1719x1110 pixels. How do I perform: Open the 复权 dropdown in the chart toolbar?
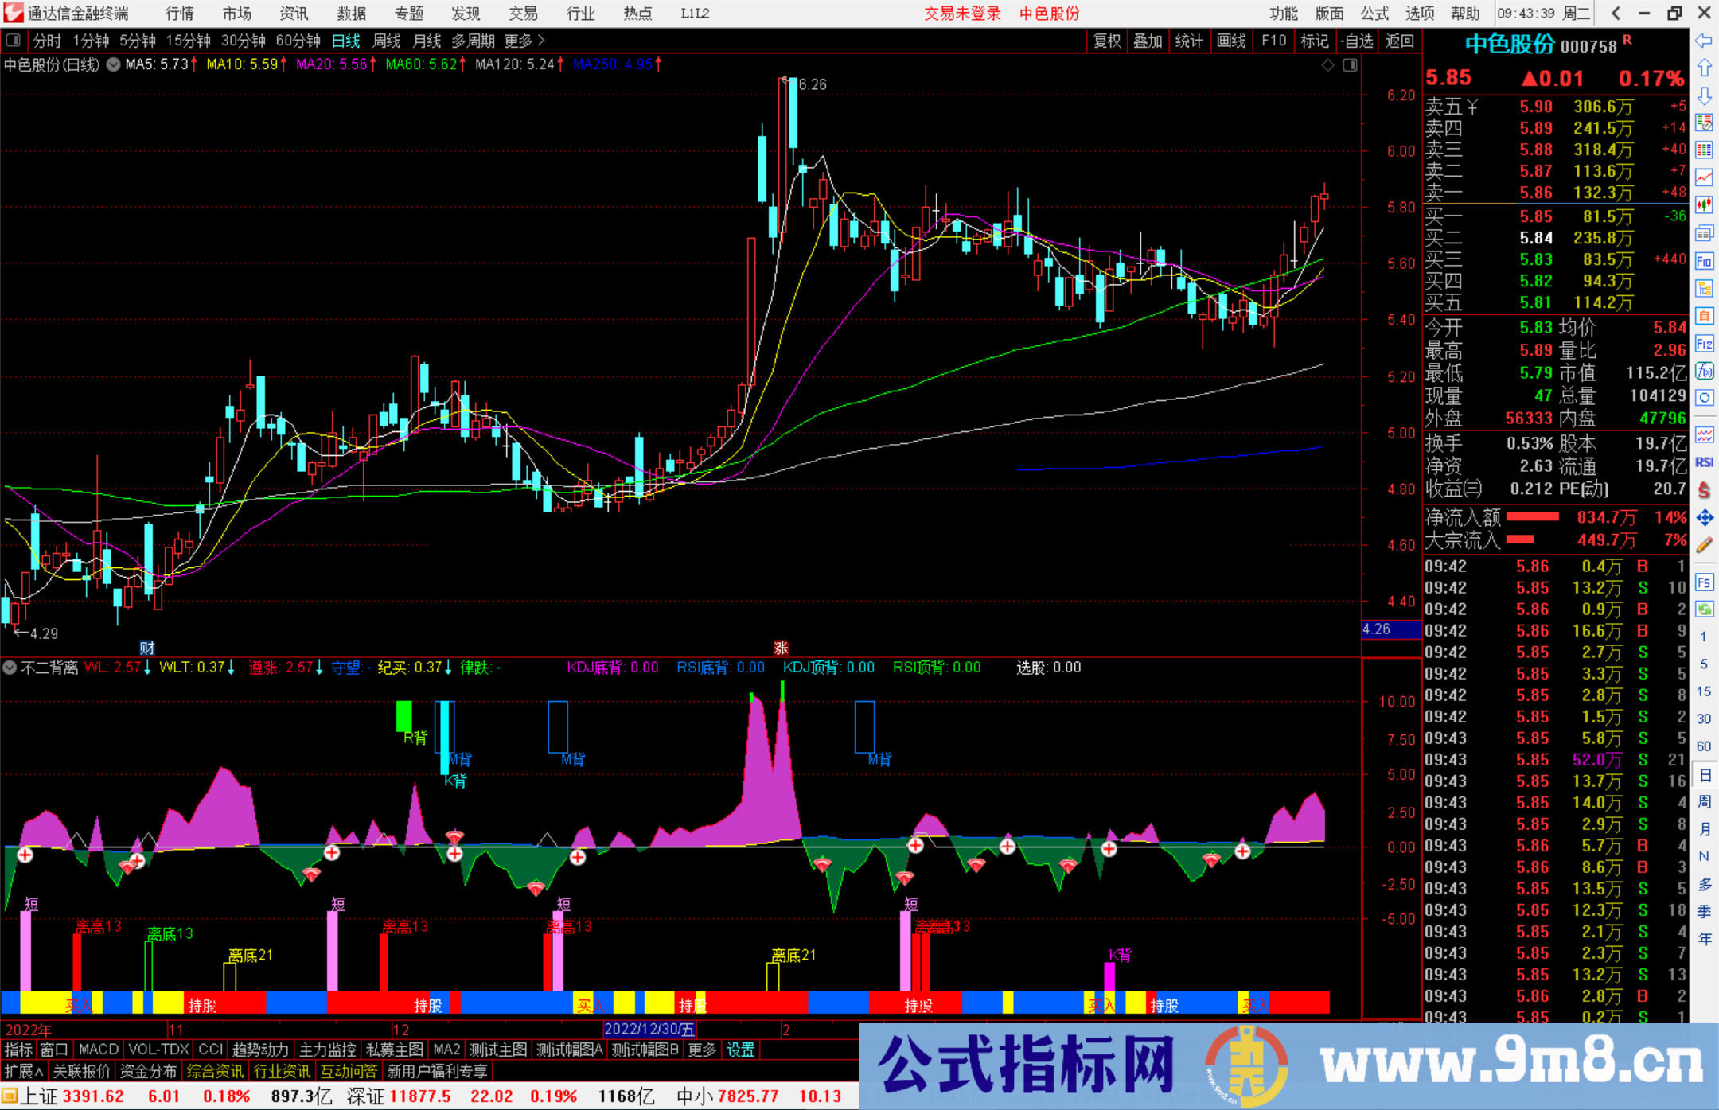coord(1107,41)
